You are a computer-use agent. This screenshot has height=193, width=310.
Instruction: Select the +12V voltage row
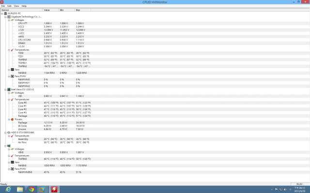point(54,30)
